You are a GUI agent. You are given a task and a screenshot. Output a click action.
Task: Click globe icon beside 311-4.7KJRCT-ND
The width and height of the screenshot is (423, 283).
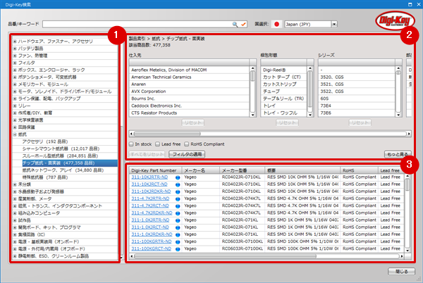(178, 206)
